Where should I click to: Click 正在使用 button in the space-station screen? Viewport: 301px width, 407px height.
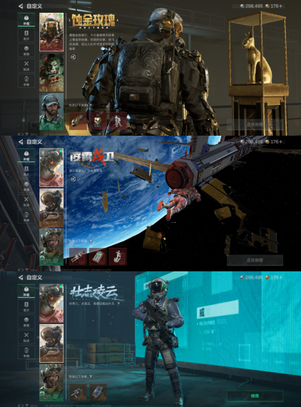(255, 260)
